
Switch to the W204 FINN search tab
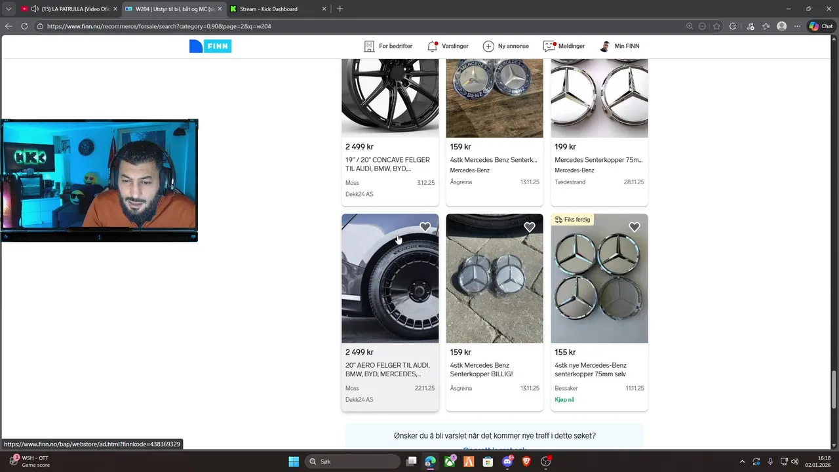(x=173, y=9)
